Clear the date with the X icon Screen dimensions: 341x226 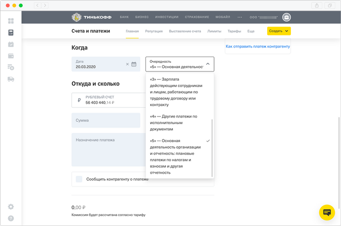click(x=127, y=64)
